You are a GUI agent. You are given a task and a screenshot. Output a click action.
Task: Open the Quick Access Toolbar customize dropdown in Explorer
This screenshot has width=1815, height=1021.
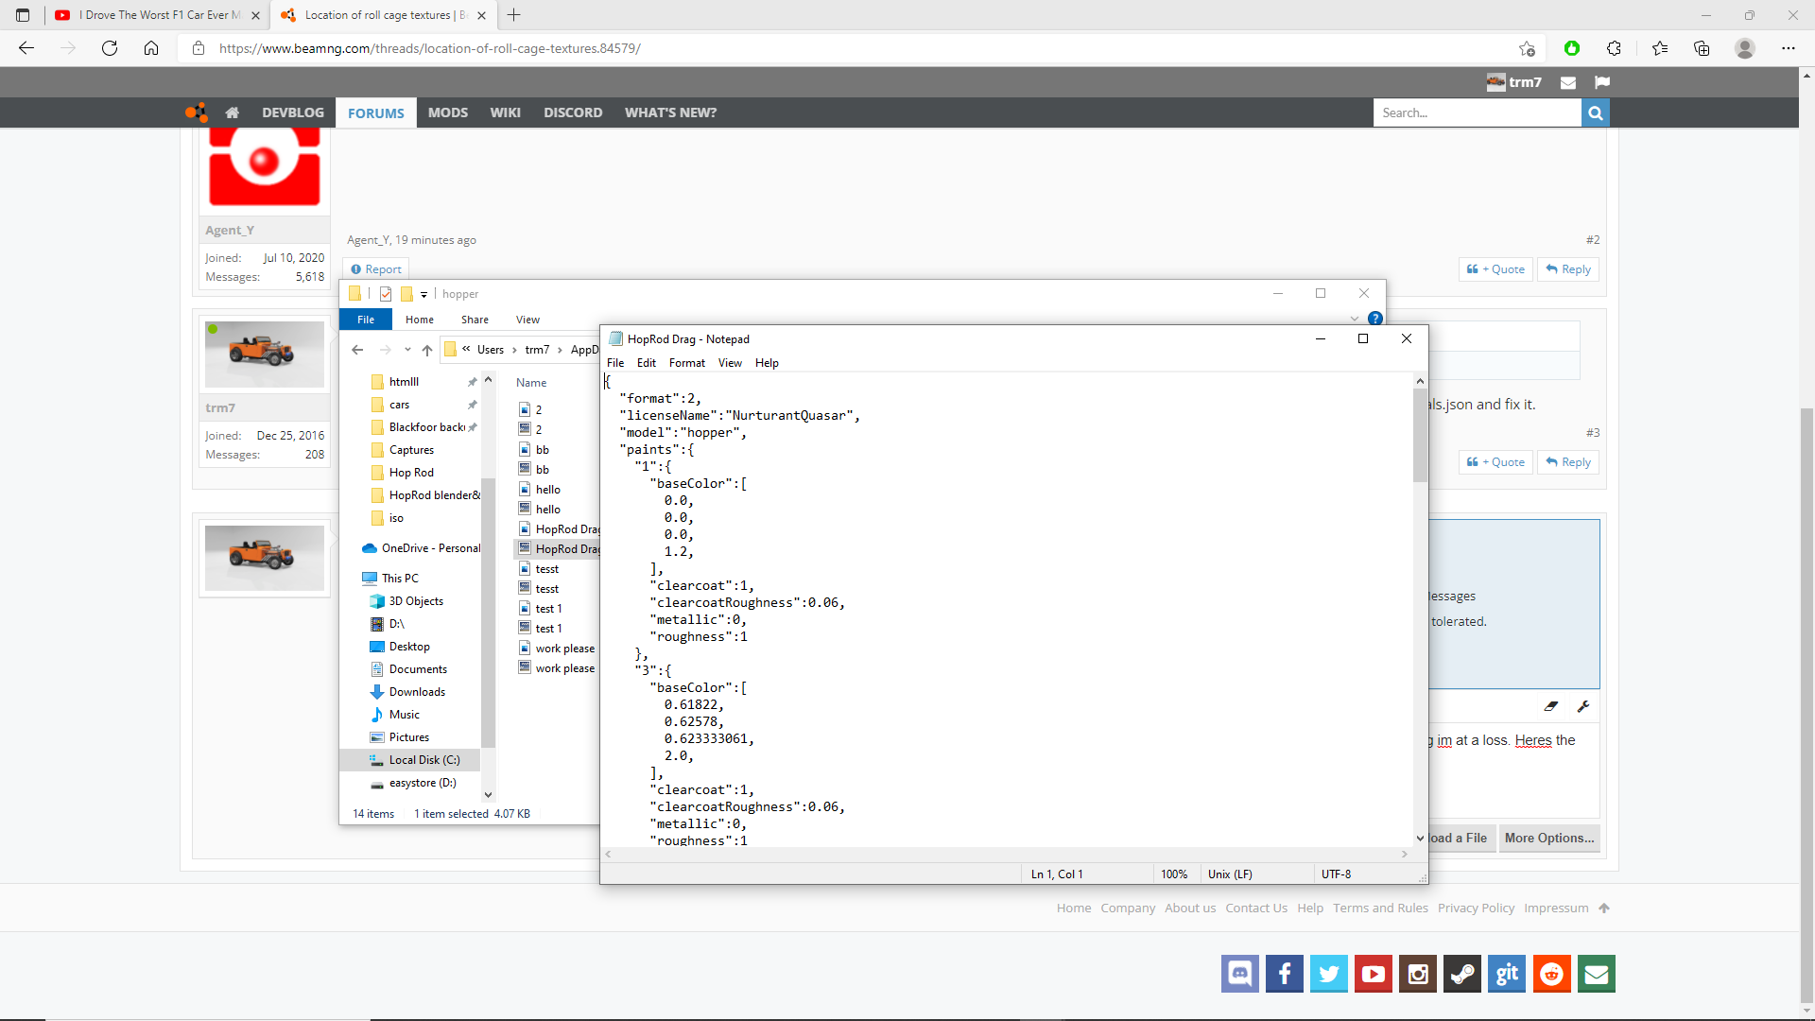[x=423, y=295]
